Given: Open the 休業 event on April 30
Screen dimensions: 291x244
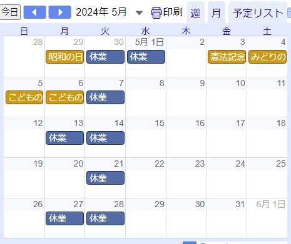Looking at the screenshot, I should tap(105, 57).
